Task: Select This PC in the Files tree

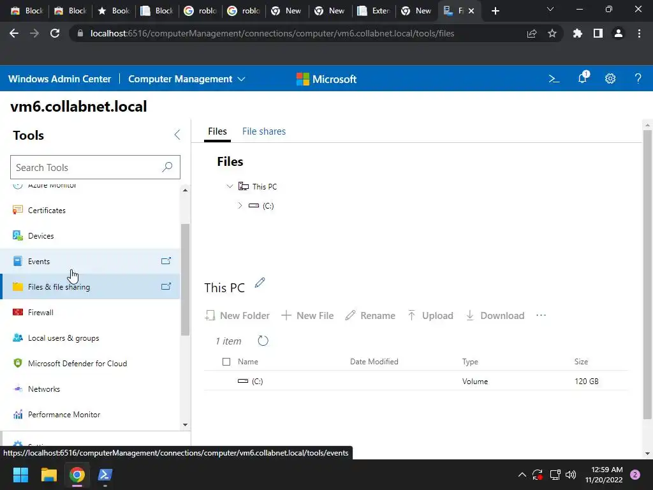Action: [x=265, y=187]
